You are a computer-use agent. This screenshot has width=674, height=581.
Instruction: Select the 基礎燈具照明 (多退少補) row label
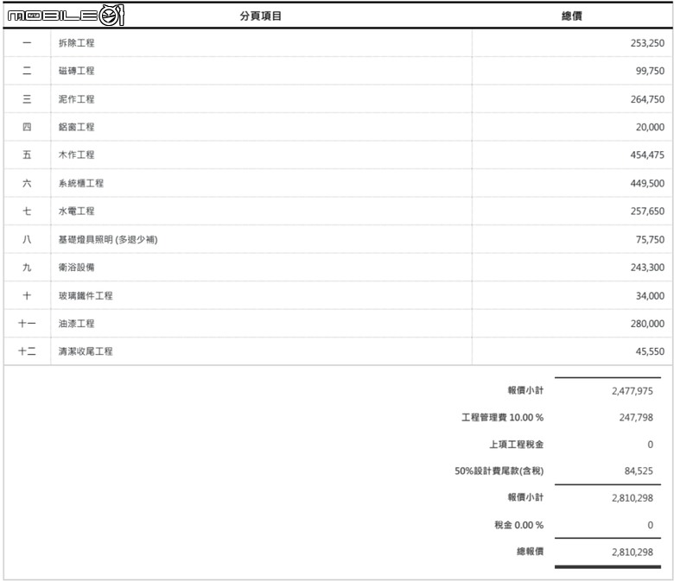click(108, 240)
